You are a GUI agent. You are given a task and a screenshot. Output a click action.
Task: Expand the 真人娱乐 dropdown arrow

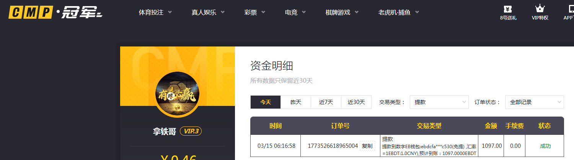[223, 12]
